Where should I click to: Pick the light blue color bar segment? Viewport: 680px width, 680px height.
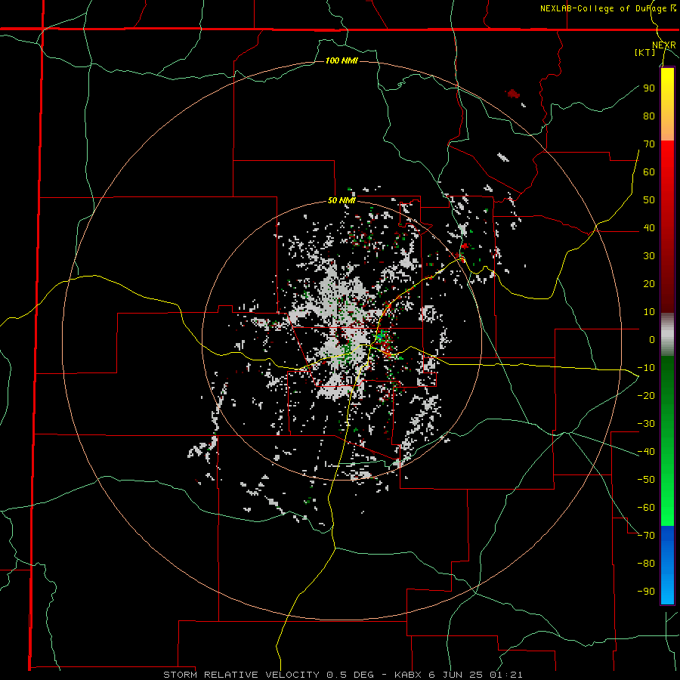[x=667, y=586]
